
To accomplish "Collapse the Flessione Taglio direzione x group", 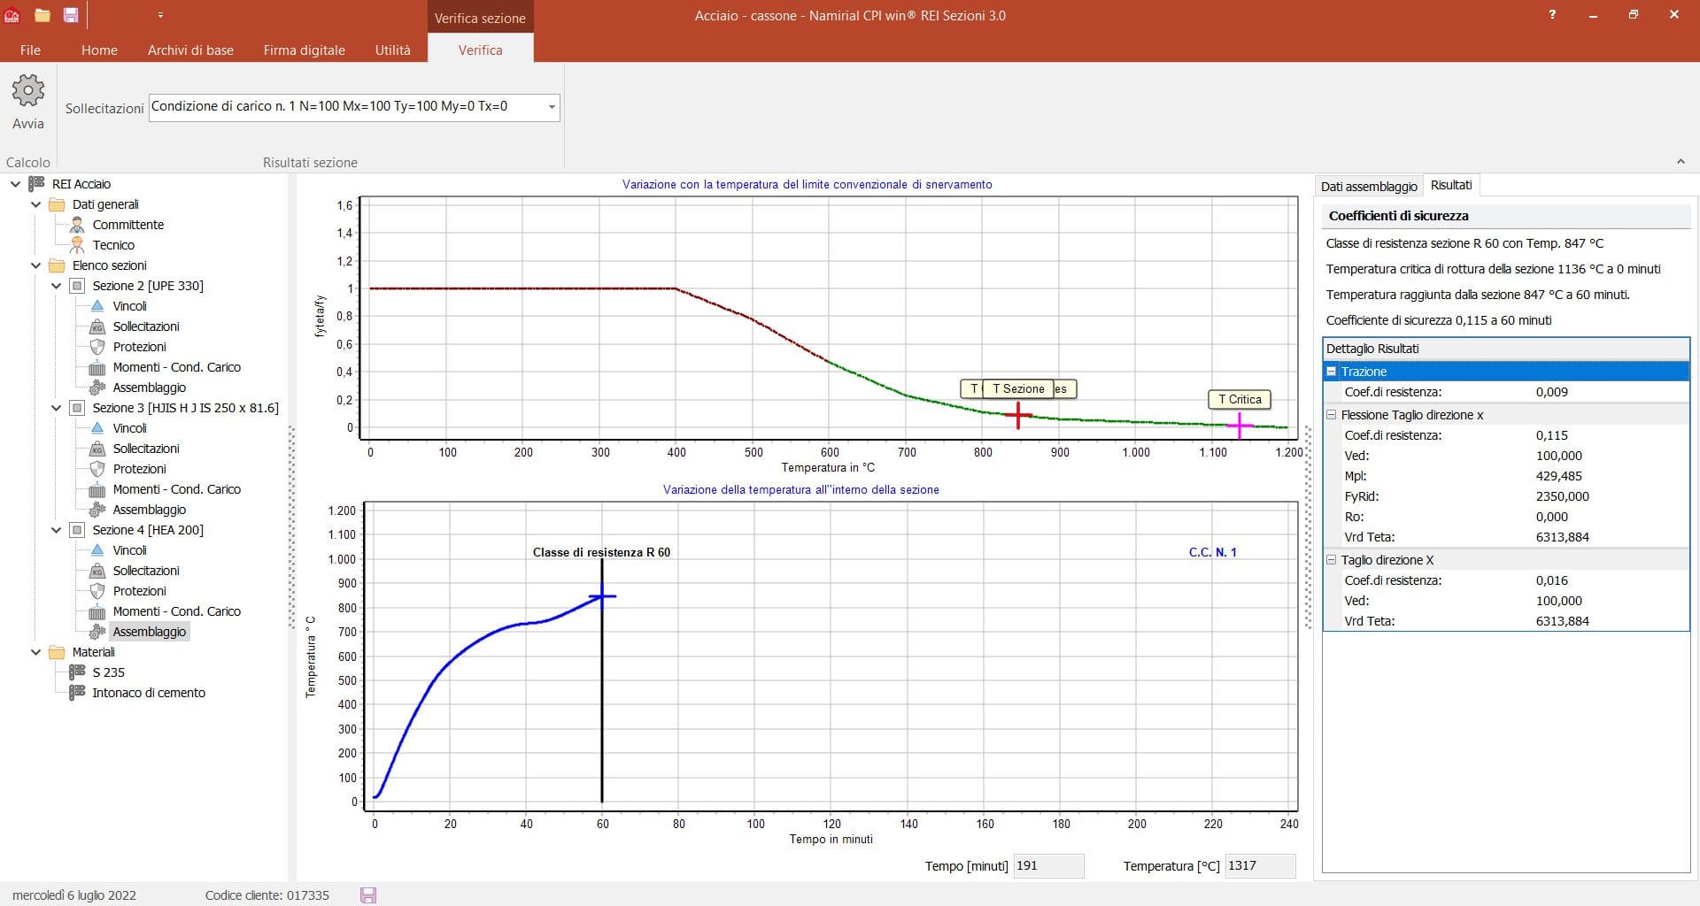I will coord(1331,415).
